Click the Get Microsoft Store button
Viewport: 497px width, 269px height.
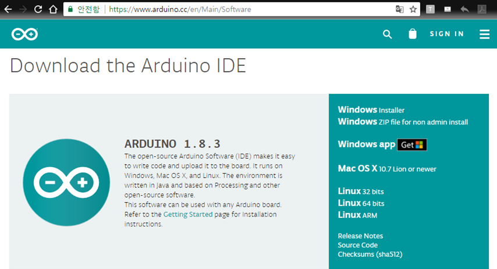[411, 144]
